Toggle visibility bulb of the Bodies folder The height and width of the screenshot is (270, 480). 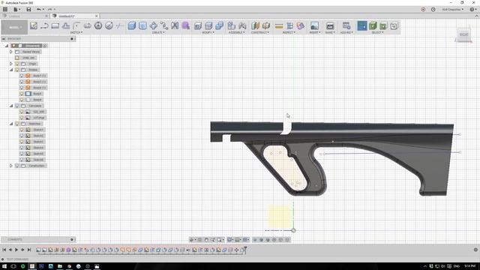[x=17, y=70]
